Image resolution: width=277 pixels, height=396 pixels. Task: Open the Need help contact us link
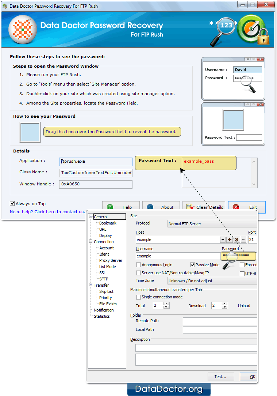[x=47, y=212]
